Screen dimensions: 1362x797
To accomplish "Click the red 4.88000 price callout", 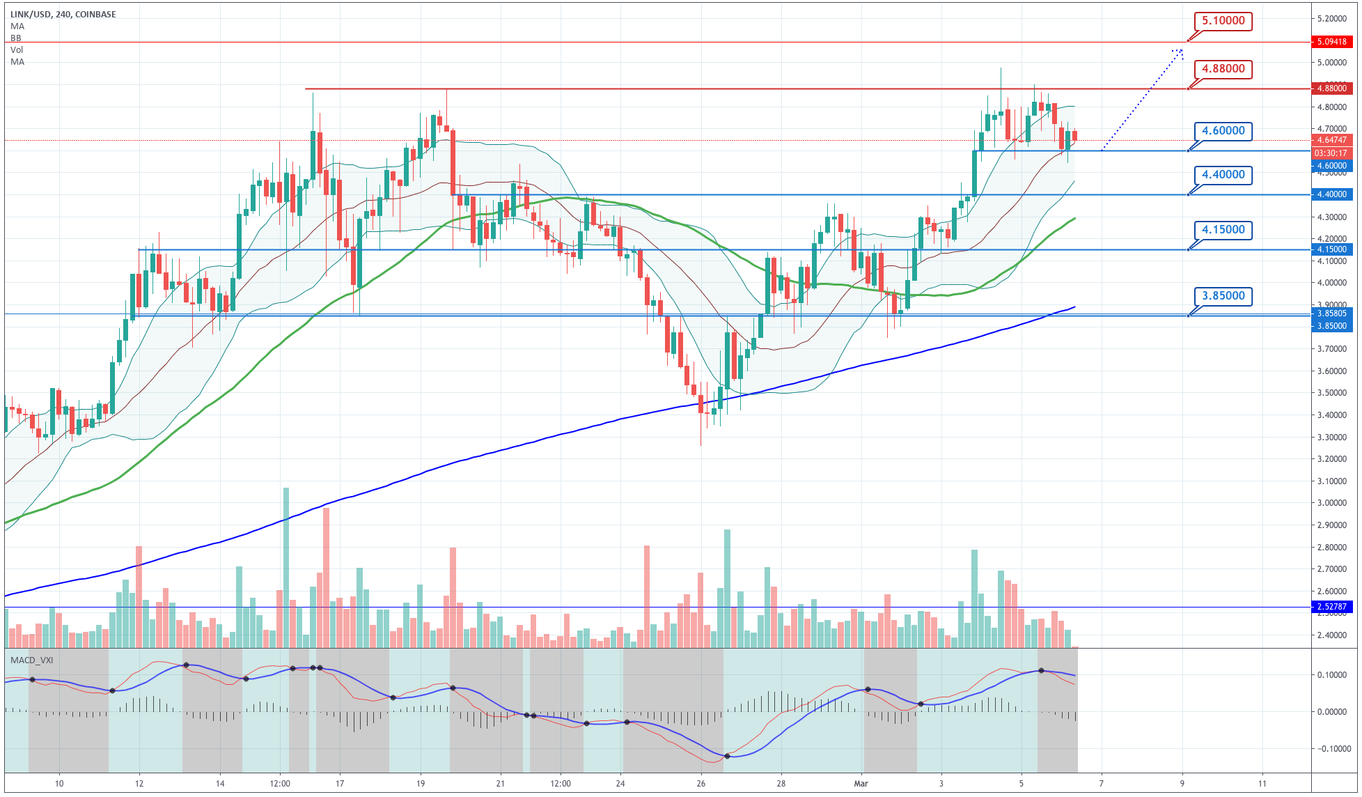I will click(1223, 69).
